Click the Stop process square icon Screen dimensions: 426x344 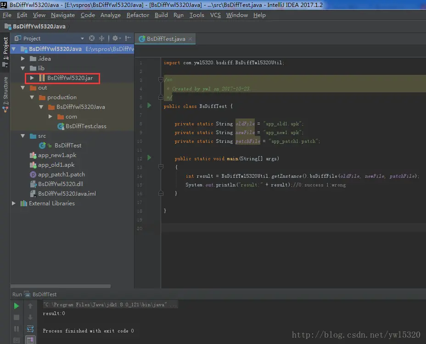17,317
